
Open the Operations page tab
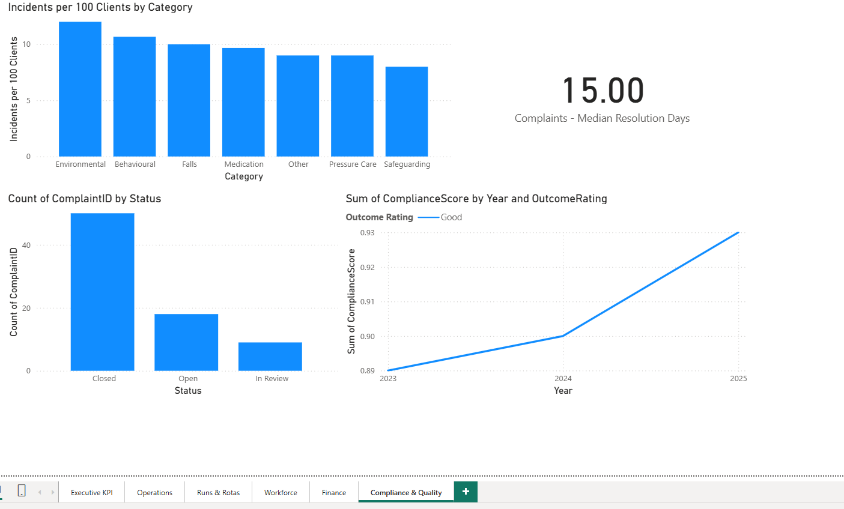(154, 492)
